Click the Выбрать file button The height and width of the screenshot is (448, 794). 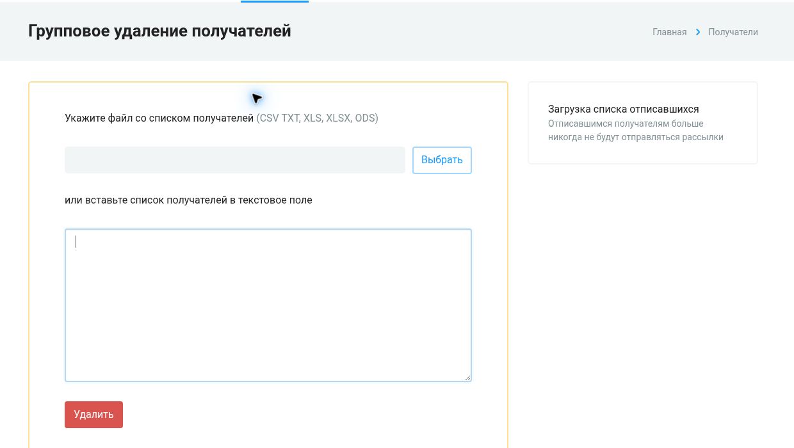(x=442, y=160)
